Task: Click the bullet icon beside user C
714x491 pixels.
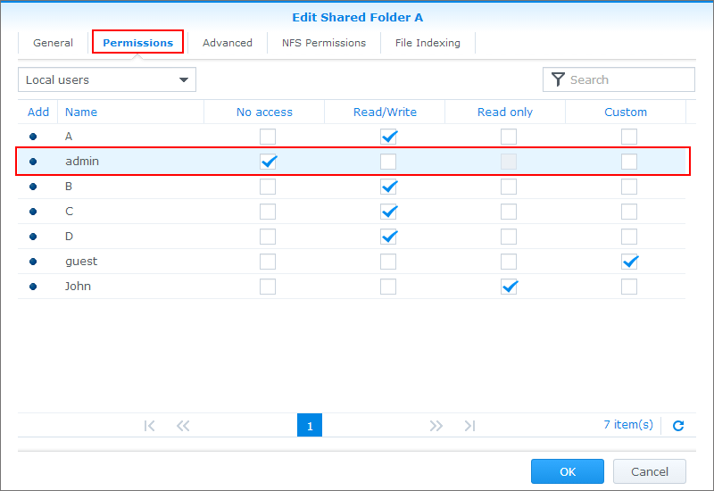Action: (33, 212)
